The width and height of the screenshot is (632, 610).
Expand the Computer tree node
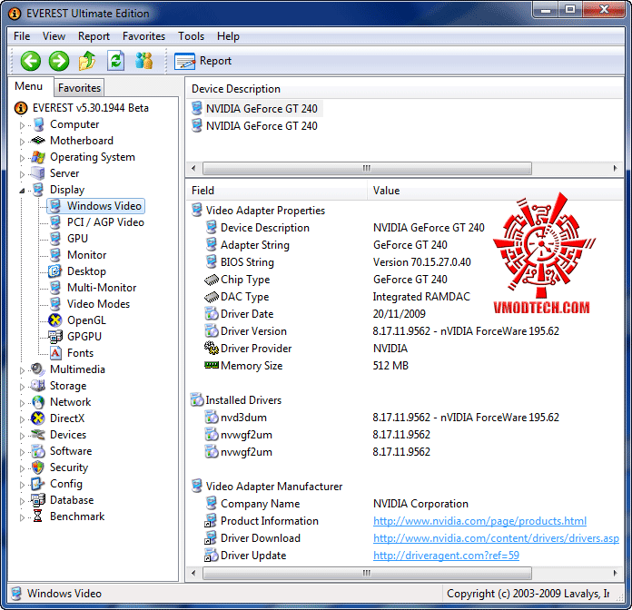(x=22, y=125)
